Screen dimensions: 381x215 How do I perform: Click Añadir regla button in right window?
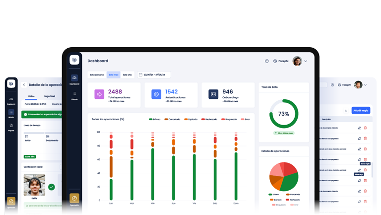click(361, 110)
